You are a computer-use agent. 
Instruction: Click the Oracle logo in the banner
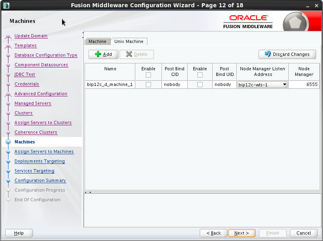coord(248,18)
